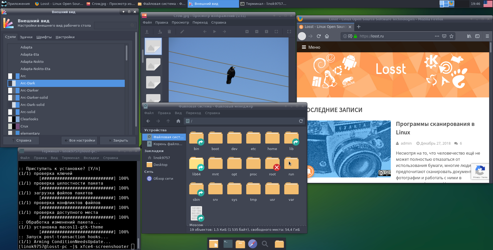Collapse the Закладки section in Thunar sidebar
Screen dimensions: 493x250
[x=154, y=151]
